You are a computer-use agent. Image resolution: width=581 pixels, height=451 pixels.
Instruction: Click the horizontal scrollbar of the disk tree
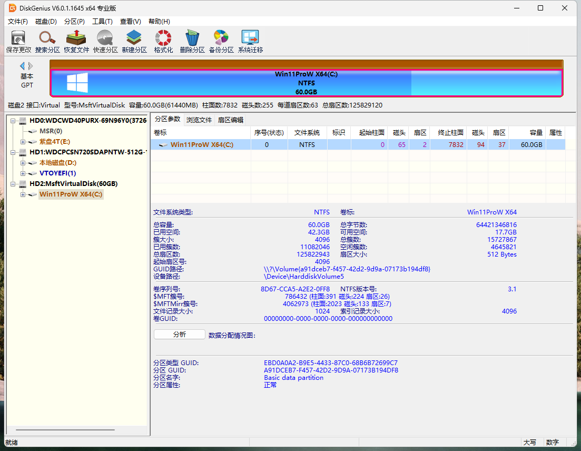pyautogui.click(x=65, y=430)
